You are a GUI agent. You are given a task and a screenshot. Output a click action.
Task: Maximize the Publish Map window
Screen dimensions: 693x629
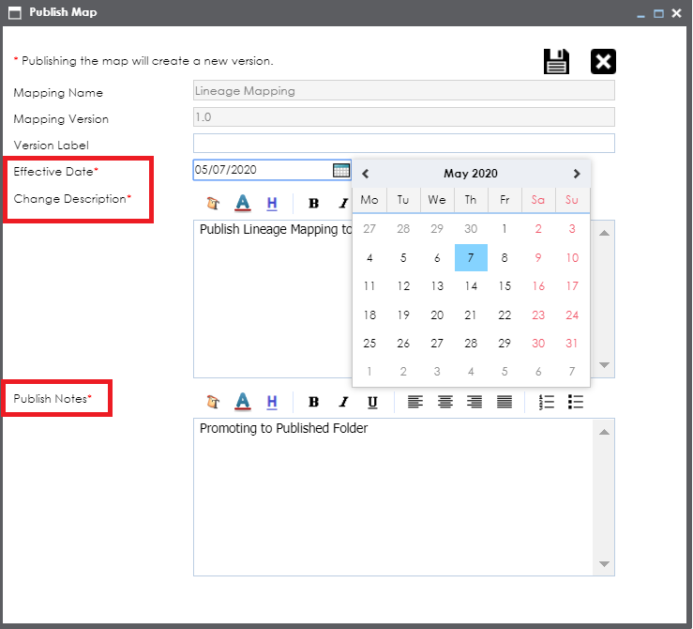pyautogui.click(x=658, y=14)
